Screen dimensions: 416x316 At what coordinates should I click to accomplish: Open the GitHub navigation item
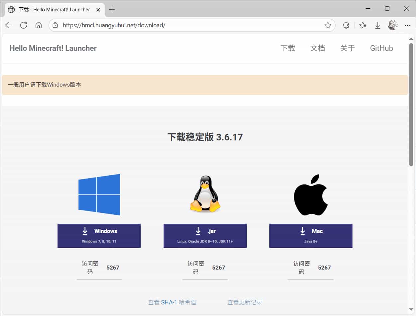[x=381, y=48]
